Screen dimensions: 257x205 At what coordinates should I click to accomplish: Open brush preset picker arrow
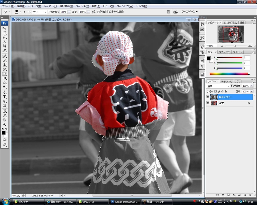pyautogui.click(x=20, y=12)
